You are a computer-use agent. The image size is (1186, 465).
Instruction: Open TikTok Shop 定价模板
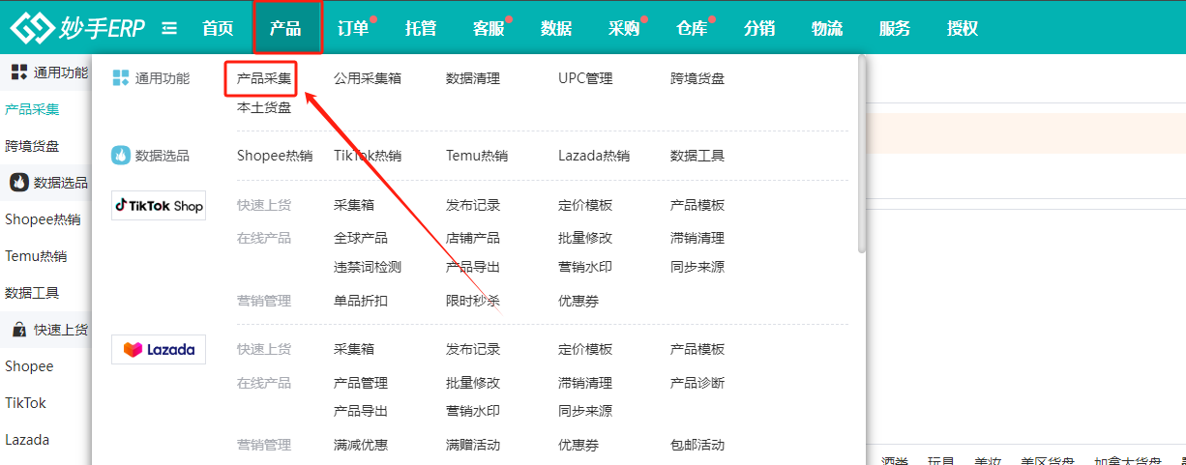[x=585, y=205]
